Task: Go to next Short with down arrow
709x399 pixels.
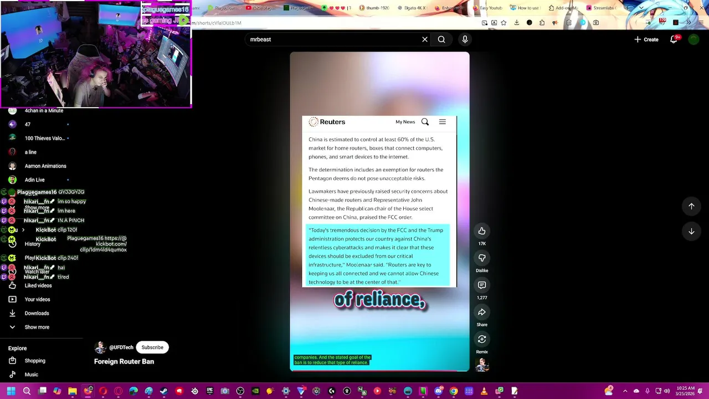Action: [x=691, y=232]
